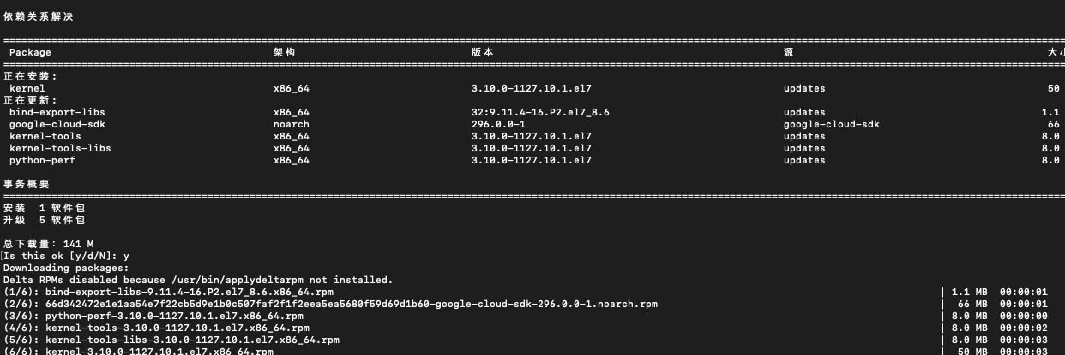Click the noarch architecture value
This screenshot has height=355, width=1065.
pyautogui.click(x=292, y=124)
